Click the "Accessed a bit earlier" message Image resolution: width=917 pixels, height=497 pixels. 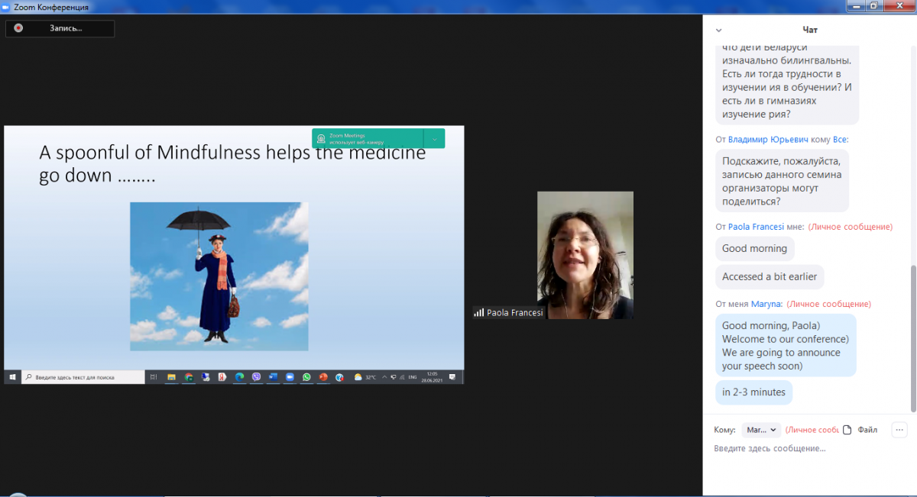point(770,276)
